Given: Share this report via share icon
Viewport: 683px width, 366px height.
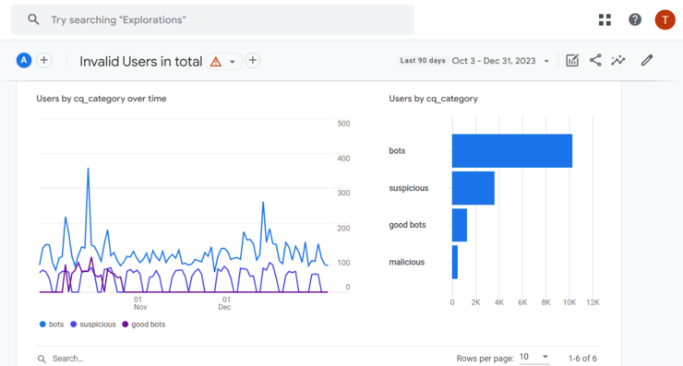Looking at the screenshot, I should tap(595, 61).
